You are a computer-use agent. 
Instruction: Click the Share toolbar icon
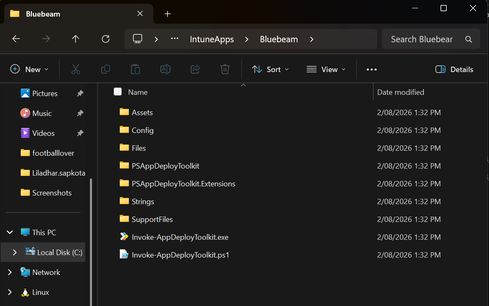pos(195,69)
